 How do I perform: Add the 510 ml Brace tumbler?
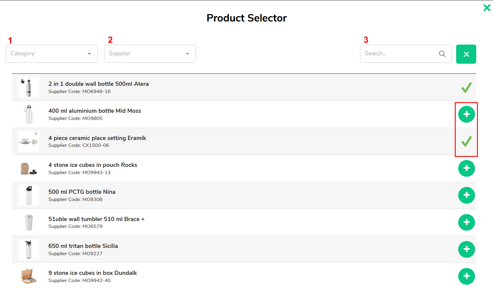click(466, 222)
